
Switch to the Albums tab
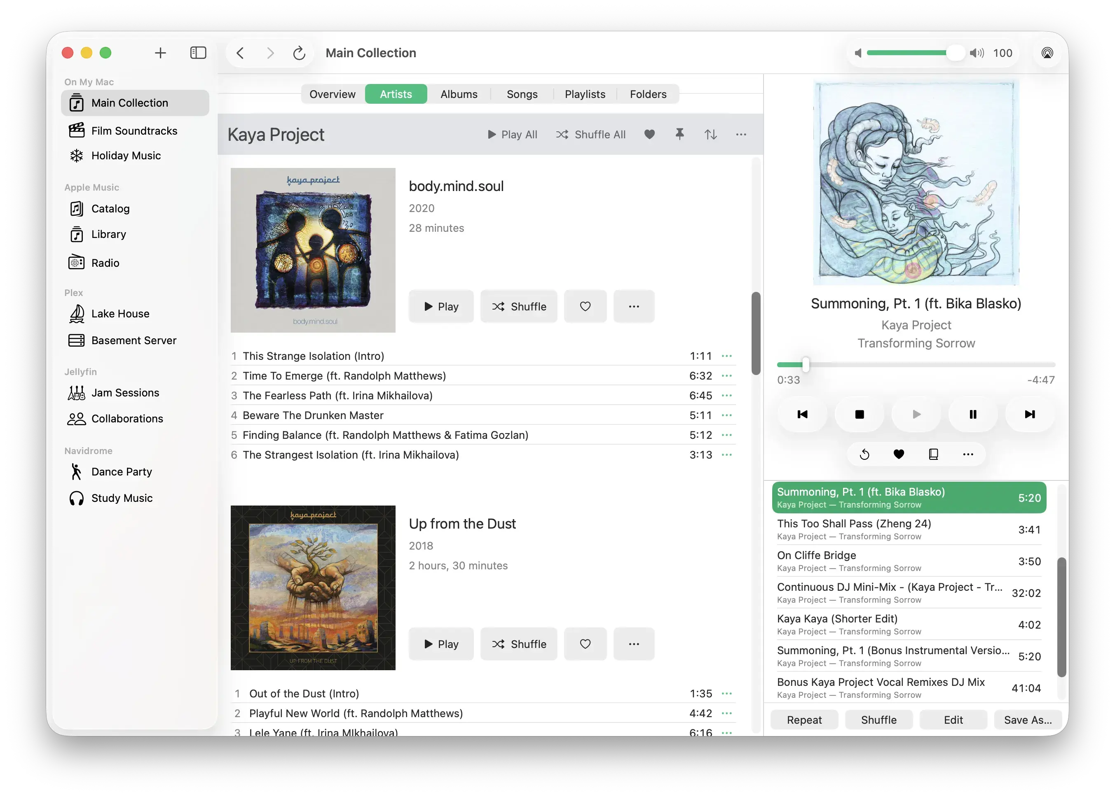pyautogui.click(x=459, y=94)
